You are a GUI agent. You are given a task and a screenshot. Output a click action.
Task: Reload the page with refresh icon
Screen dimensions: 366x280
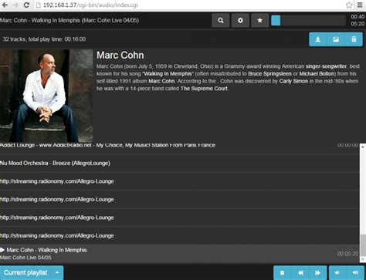tap(26, 5)
